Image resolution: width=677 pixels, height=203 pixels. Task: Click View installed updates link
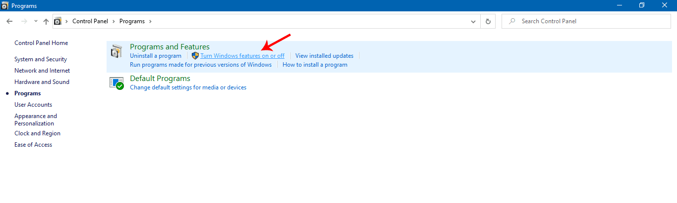(324, 56)
